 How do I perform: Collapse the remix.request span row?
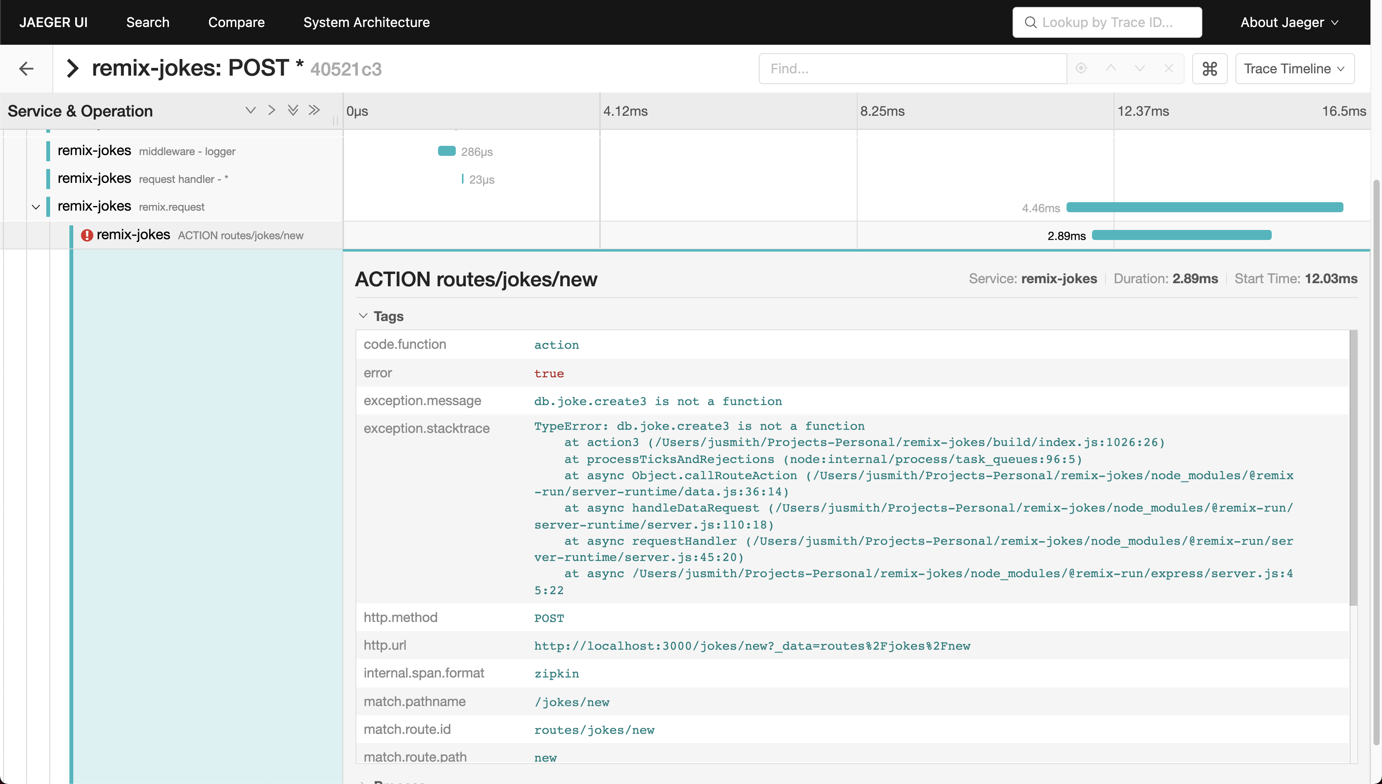pos(36,207)
